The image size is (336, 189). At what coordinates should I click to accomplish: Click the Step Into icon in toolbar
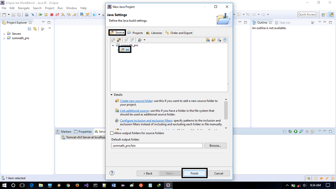tap(63, 14)
